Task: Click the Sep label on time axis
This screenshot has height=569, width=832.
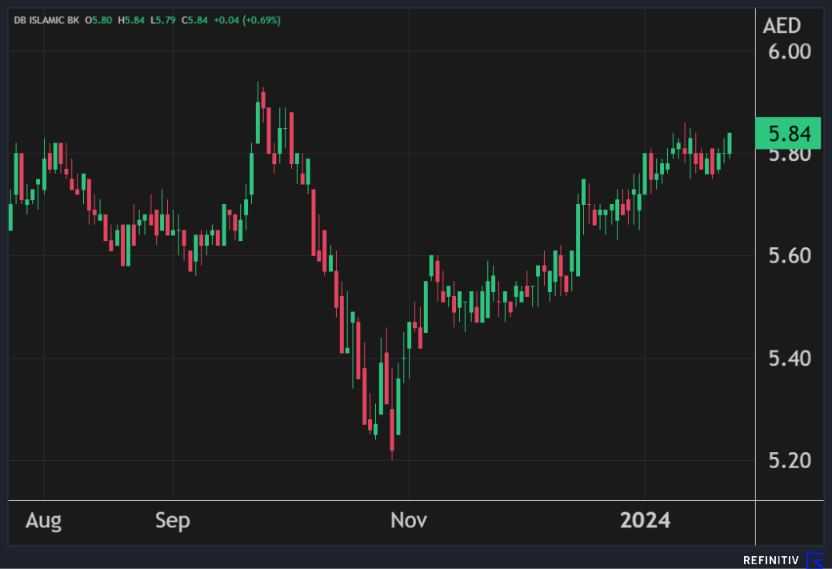Action: [x=173, y=521]
